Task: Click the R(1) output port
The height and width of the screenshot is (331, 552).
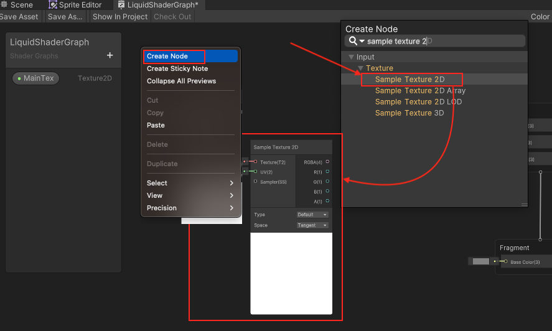Action: pyautogui.click(x=327, y=172)
